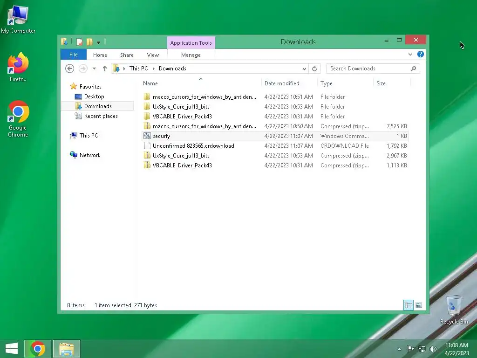Click the securly file icon
Viewport: 477px width, 358px height.
pos(147,136)
